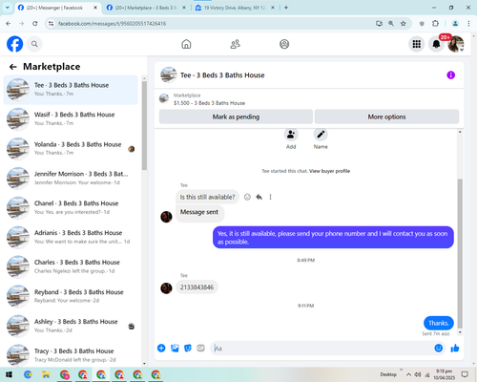
Task: Open the account profile picture menu
Action: click(x=456, y=44)
